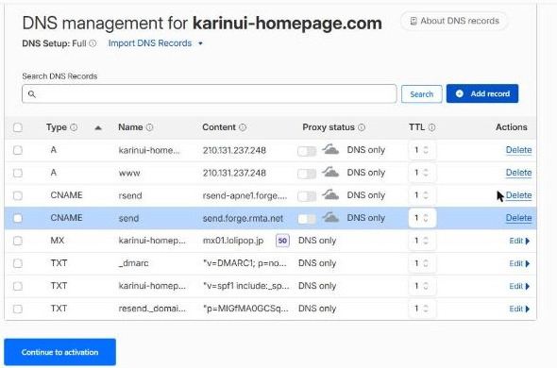Open TTL selector for karinui-home A record
Viewport: 557px width, 368px height.
pyautogui.click(x=422, y=150)
